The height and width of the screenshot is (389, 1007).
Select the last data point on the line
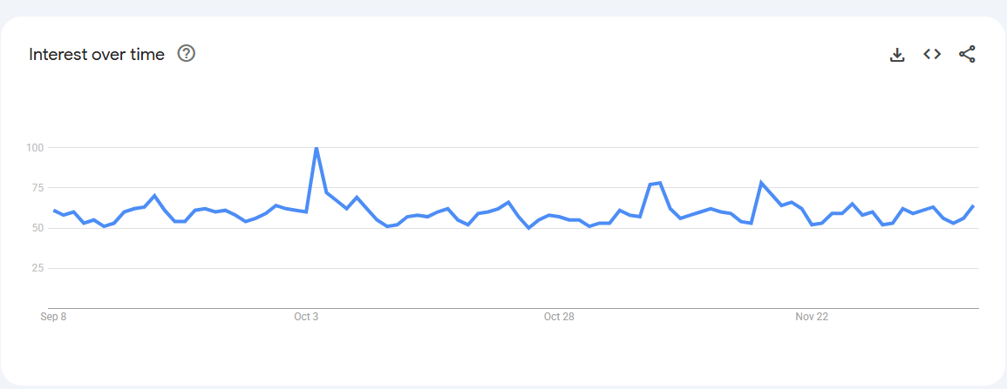click(973, 206)
